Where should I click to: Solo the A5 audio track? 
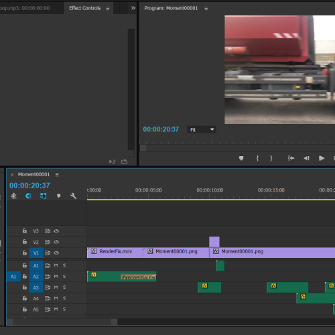tap(64, 310)
